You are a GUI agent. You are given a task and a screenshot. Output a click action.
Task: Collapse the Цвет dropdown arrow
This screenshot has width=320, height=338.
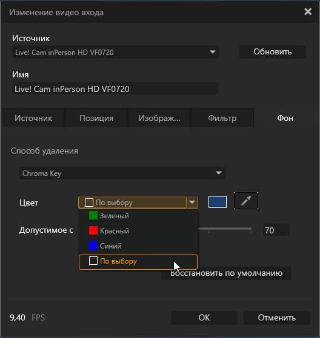pyautogui.click(x=192, y=202)
